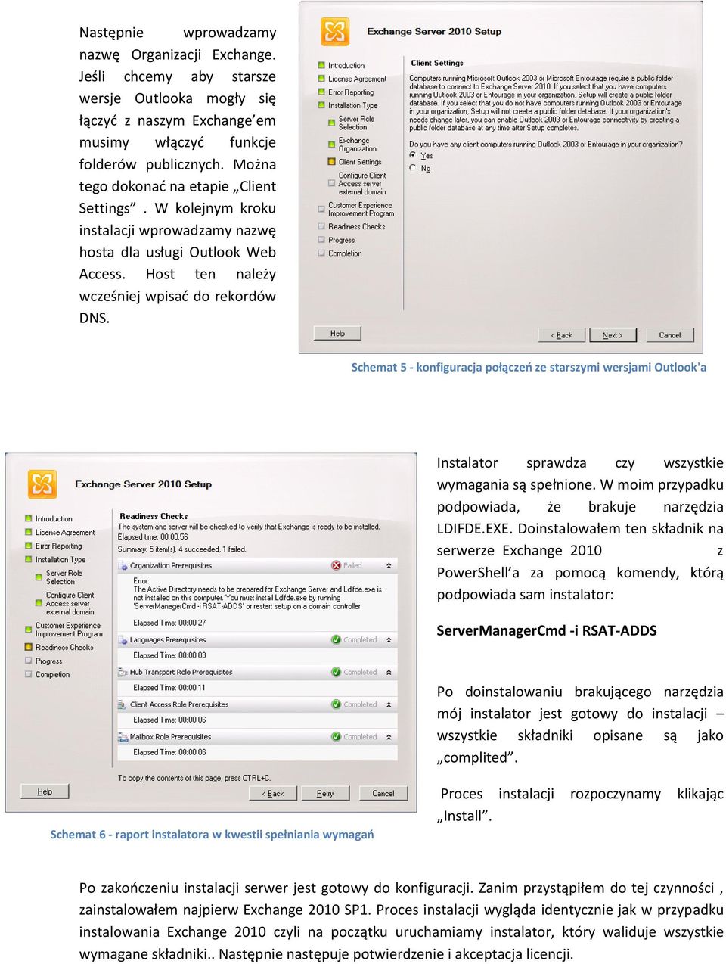726x964 pixels.
Task: Click Back in the Client Settings window
Action: point(561,335)
